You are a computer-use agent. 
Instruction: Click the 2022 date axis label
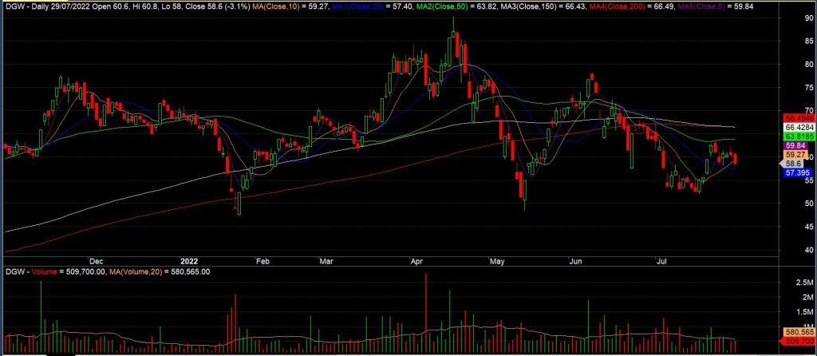[x=188, y=260]
